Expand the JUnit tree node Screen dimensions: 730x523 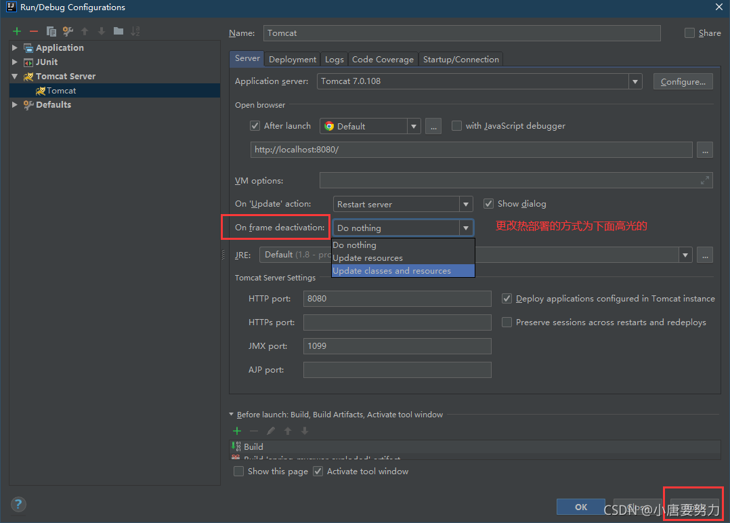click(x=14, y=62)
